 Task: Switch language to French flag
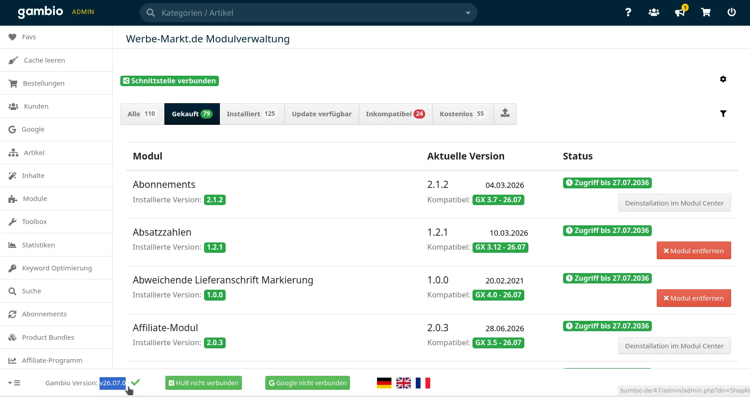click(x=423, y=383)
